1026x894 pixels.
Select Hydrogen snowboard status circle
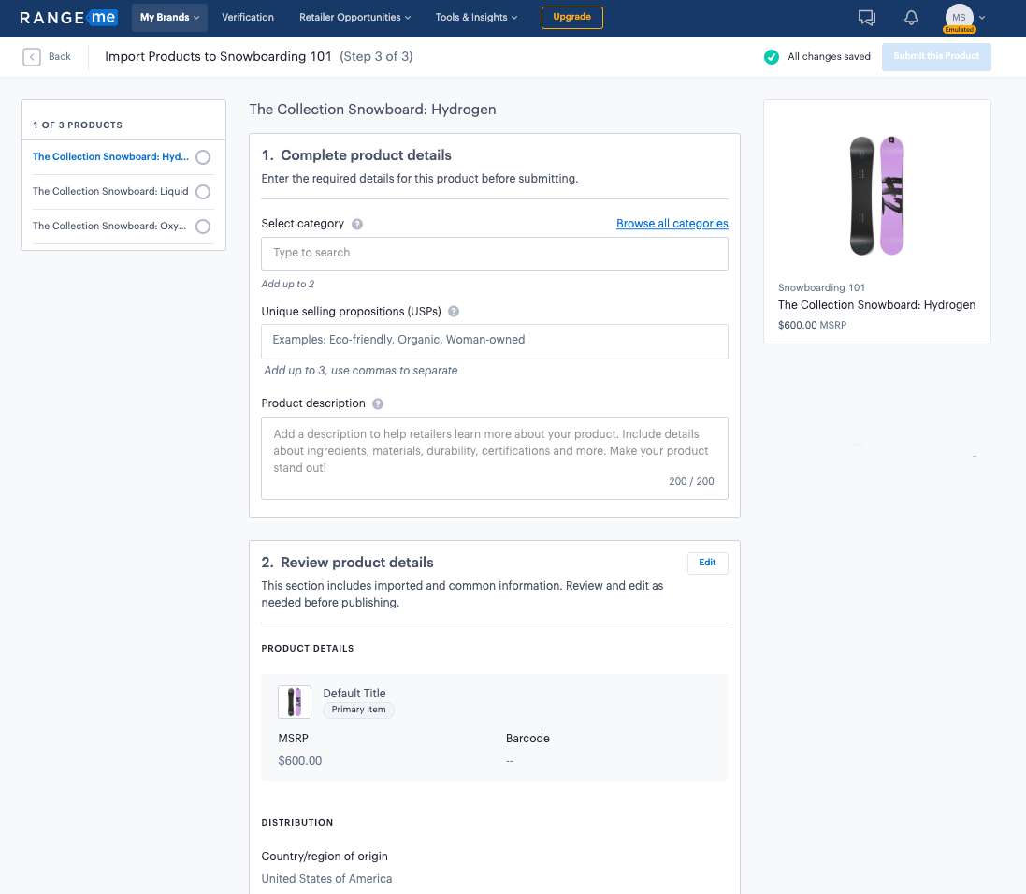point(203,157)
